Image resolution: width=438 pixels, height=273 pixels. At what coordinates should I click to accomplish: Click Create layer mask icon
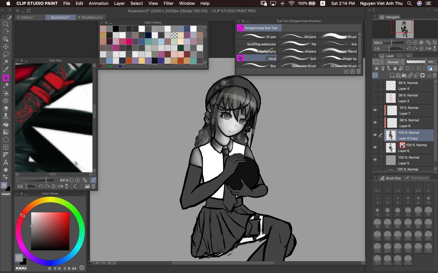point(423,75)
